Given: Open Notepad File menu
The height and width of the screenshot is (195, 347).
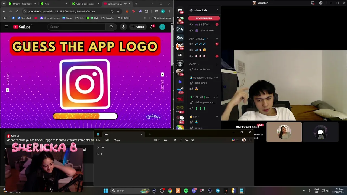Looking at the screenshot, I should coord(98,140).
